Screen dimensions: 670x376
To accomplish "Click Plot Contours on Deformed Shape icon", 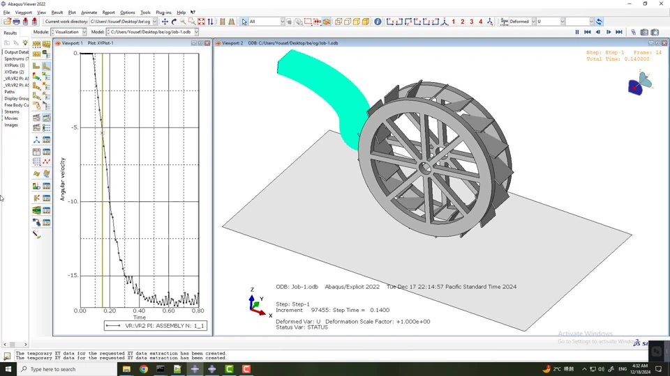I will 37,77.
